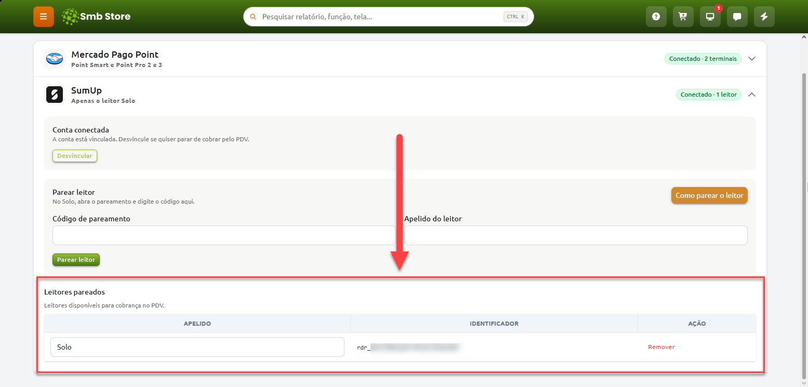Click the Mercado Pago Point title
This screenshot has width=808, height=387.
pos(115,55)
